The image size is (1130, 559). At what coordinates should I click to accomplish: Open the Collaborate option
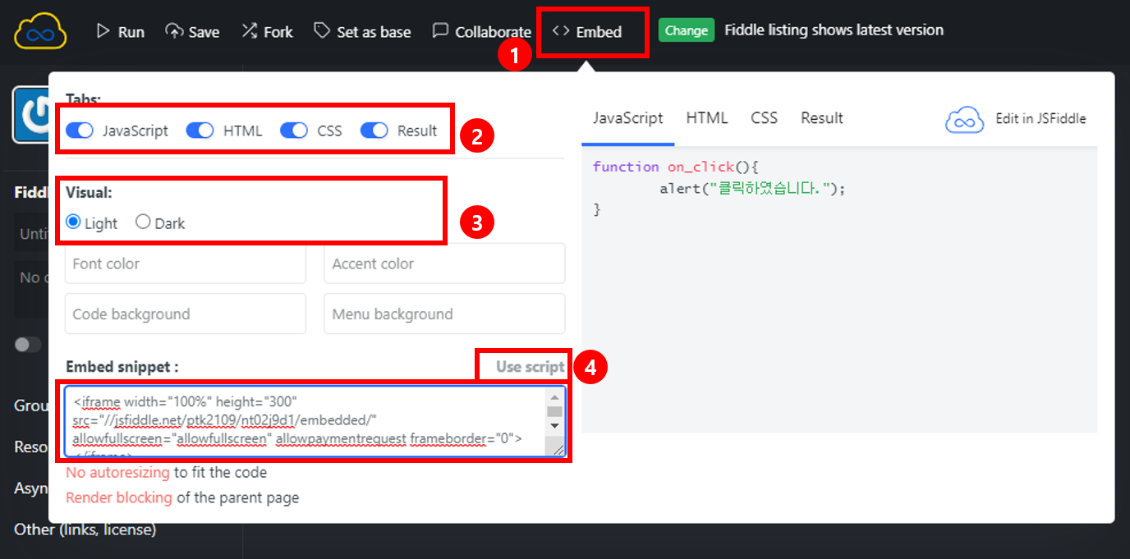482,31
